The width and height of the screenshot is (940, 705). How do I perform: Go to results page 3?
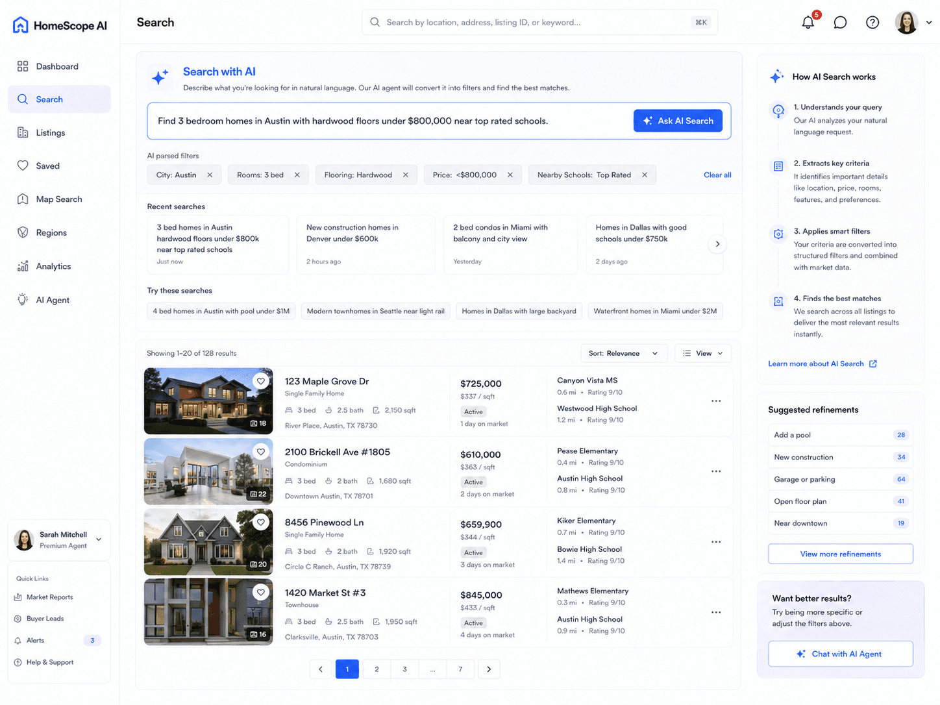404,669
